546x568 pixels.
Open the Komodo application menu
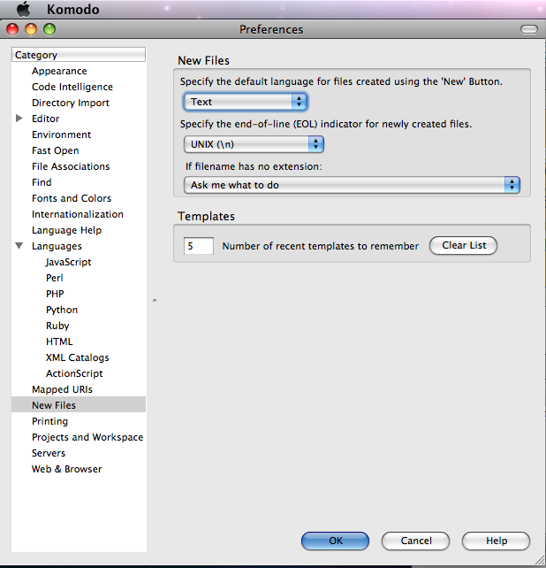(x=71, y=10)
